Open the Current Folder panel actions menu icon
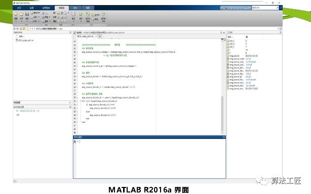 pyautogui.click(x=70, y=32)
